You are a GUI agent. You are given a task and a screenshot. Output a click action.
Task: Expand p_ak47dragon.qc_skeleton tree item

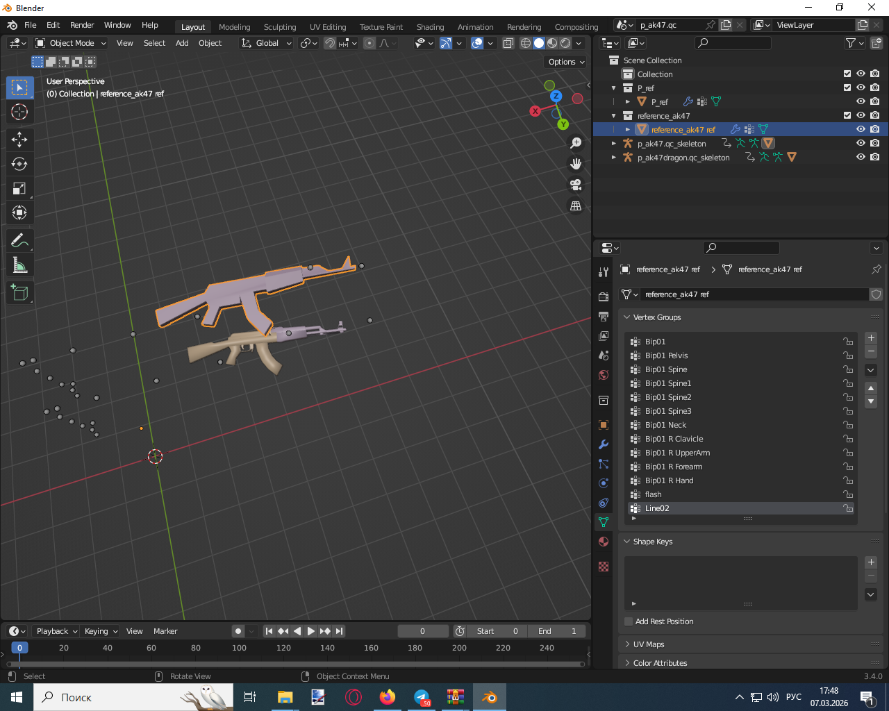[x=614, y=158]
